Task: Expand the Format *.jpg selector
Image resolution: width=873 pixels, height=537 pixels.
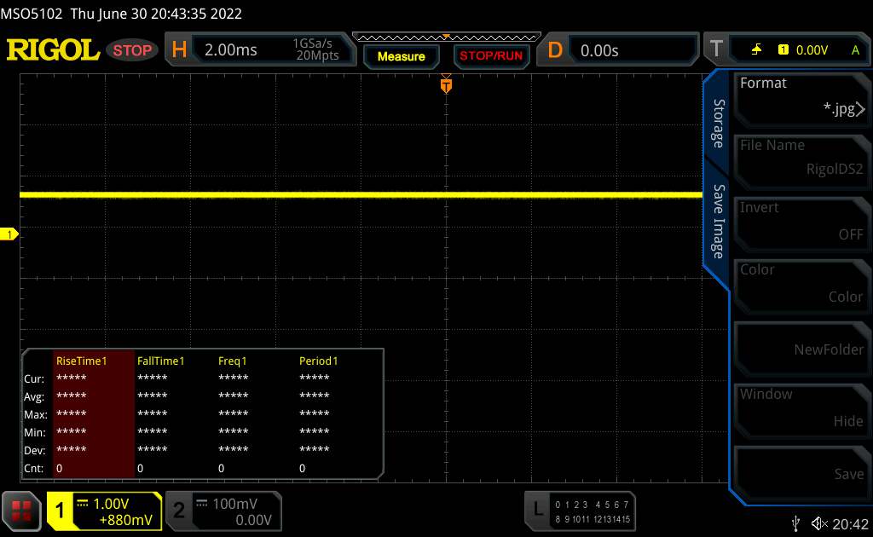Action: click(801, 97)
